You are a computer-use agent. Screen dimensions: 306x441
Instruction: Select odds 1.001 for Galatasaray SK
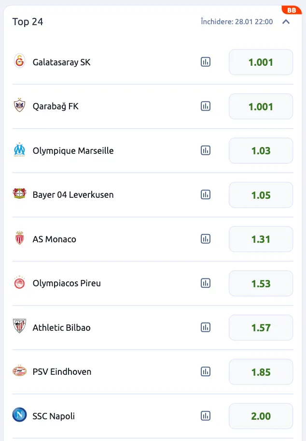pyautogui.click(x=261, y=62)
